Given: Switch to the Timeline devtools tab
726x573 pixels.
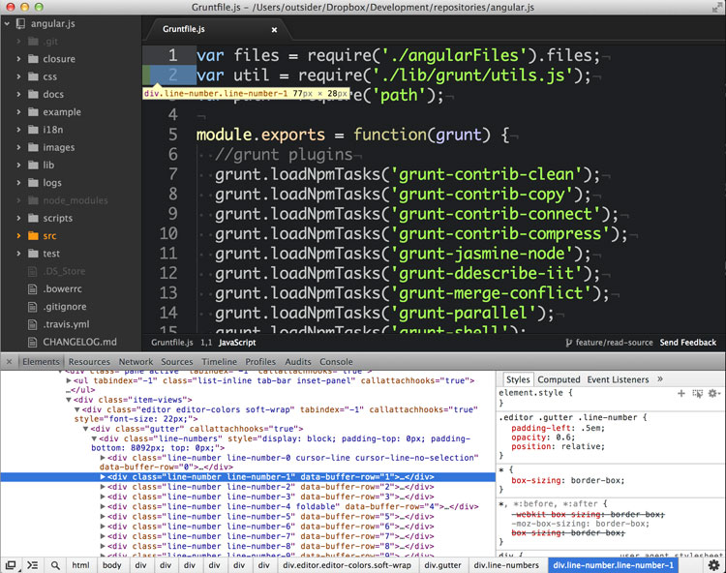Looking at the screenshot, I should 219,361.
